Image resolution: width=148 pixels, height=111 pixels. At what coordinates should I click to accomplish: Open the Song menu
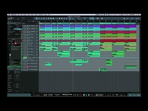[x=25, y=15]
